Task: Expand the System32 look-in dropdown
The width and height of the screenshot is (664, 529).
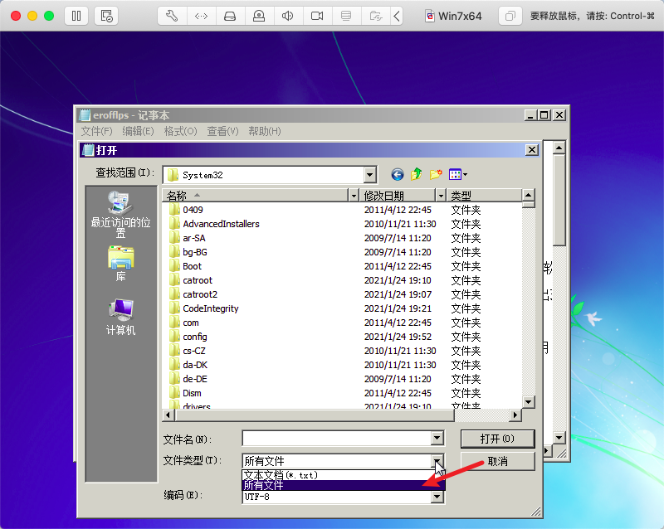Action: tap(369, 175)
